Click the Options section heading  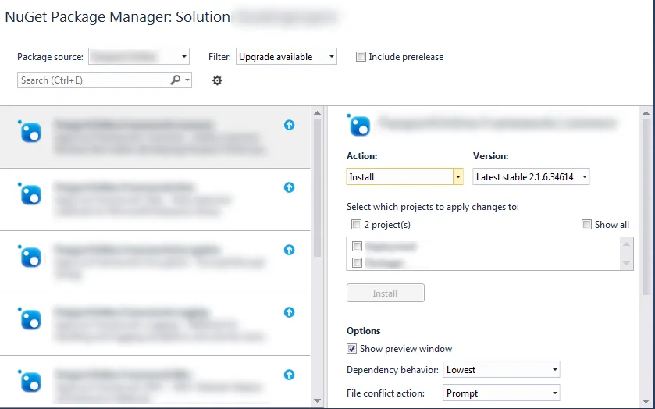(x=364, y=330)
